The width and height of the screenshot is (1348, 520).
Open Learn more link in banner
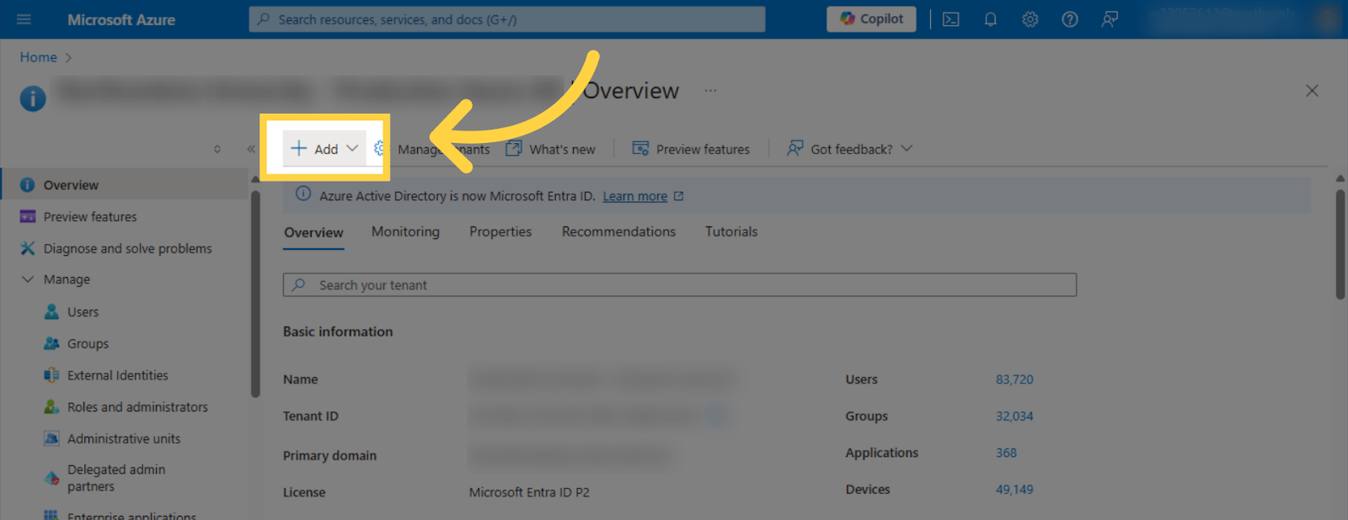pyautogui.click(x=643, y=196)
